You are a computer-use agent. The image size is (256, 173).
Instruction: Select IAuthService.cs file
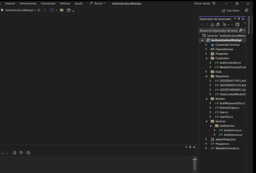pyautogui.click(x=233, y=135)
